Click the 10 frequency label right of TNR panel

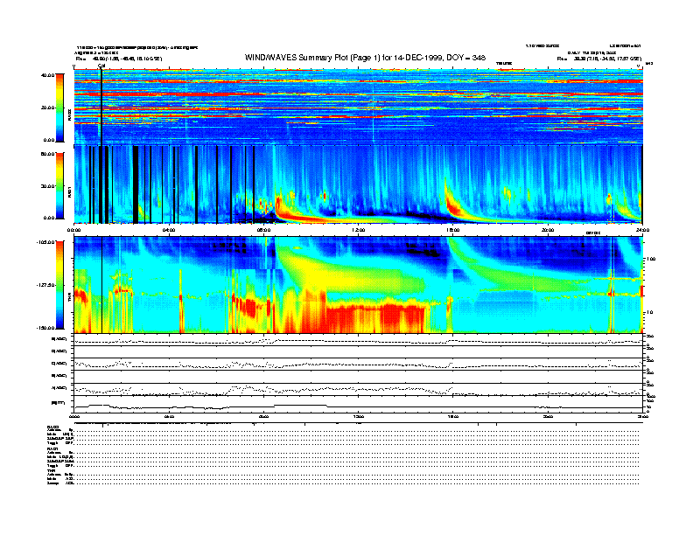650,312
